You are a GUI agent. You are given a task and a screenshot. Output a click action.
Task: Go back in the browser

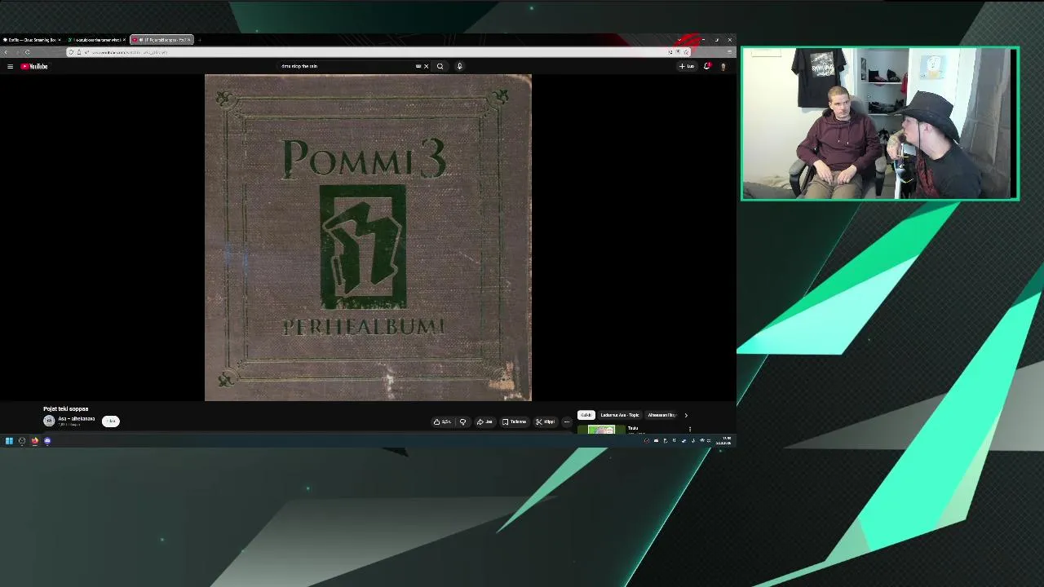coord(6,52)
